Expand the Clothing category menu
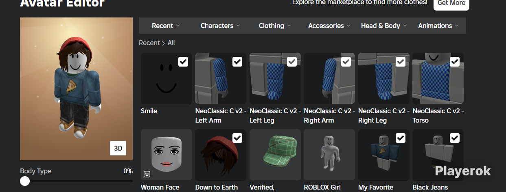This screenshot has width=506, height=192. (275, 26)
